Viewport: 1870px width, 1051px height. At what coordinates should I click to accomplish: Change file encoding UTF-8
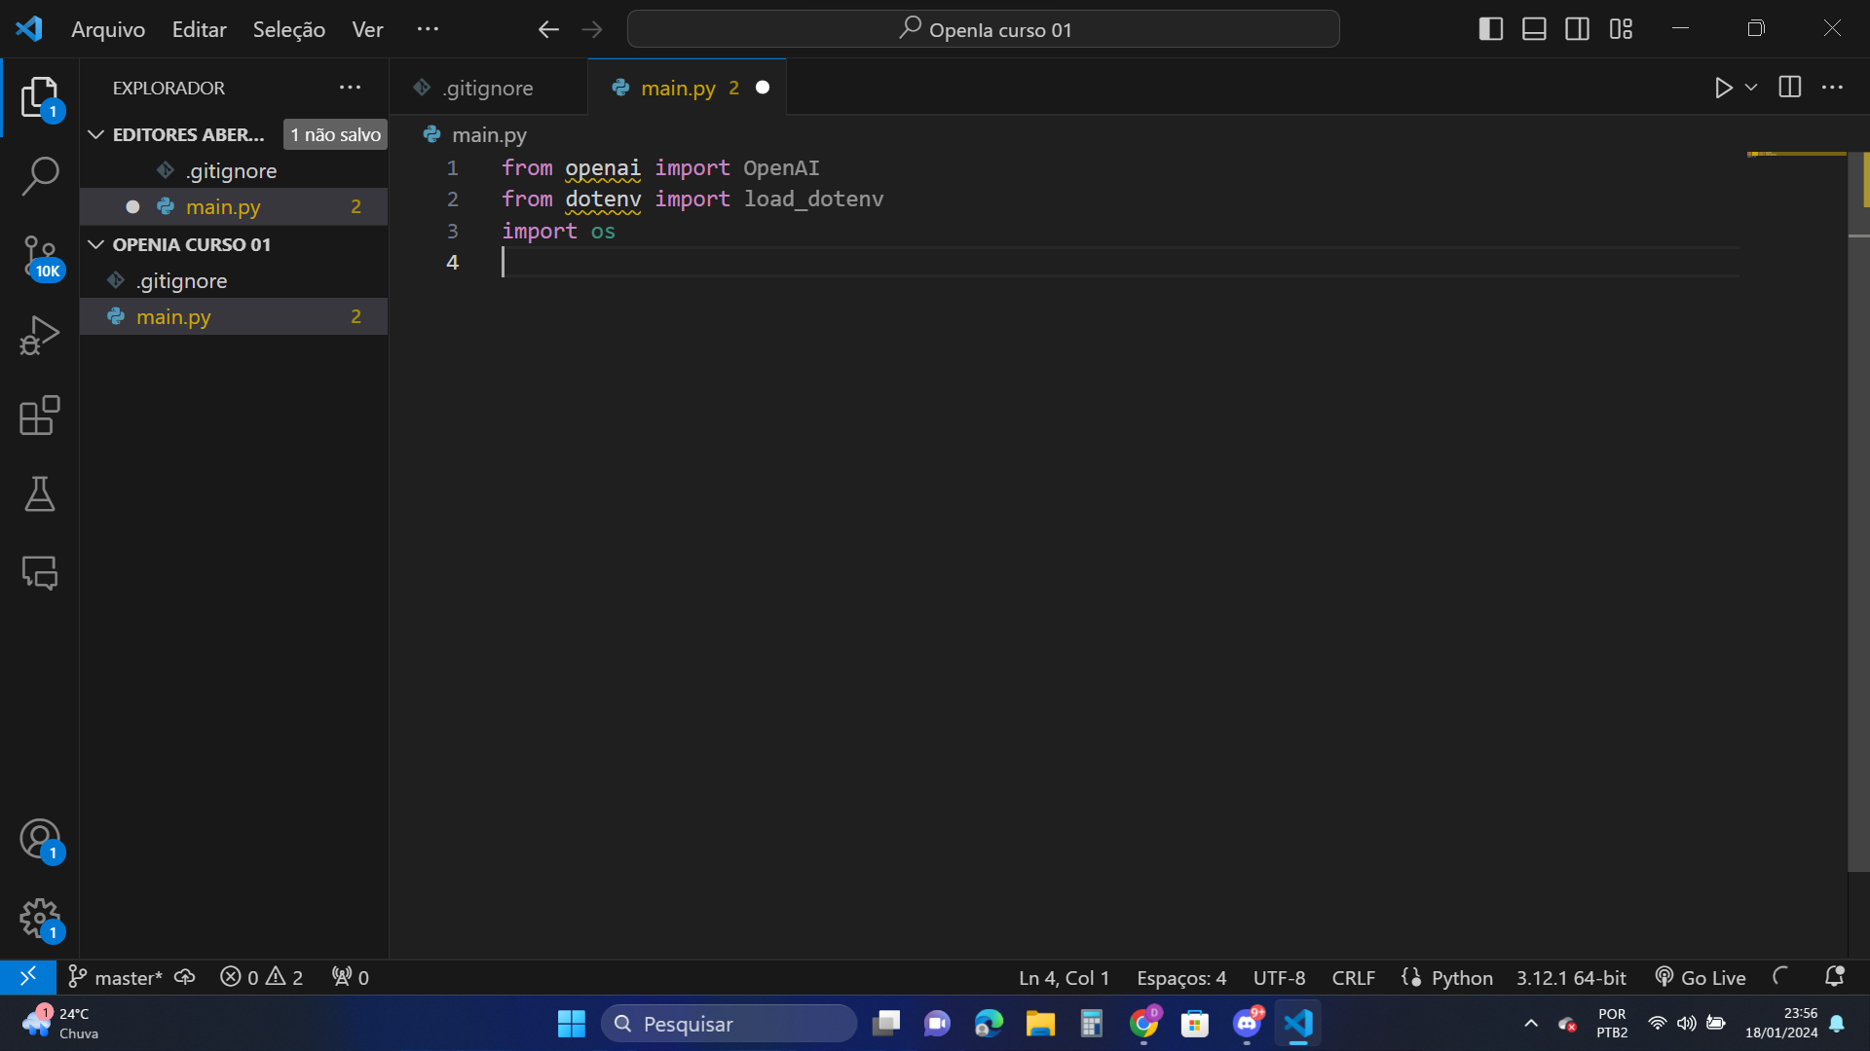click(x=1279, y=978)
